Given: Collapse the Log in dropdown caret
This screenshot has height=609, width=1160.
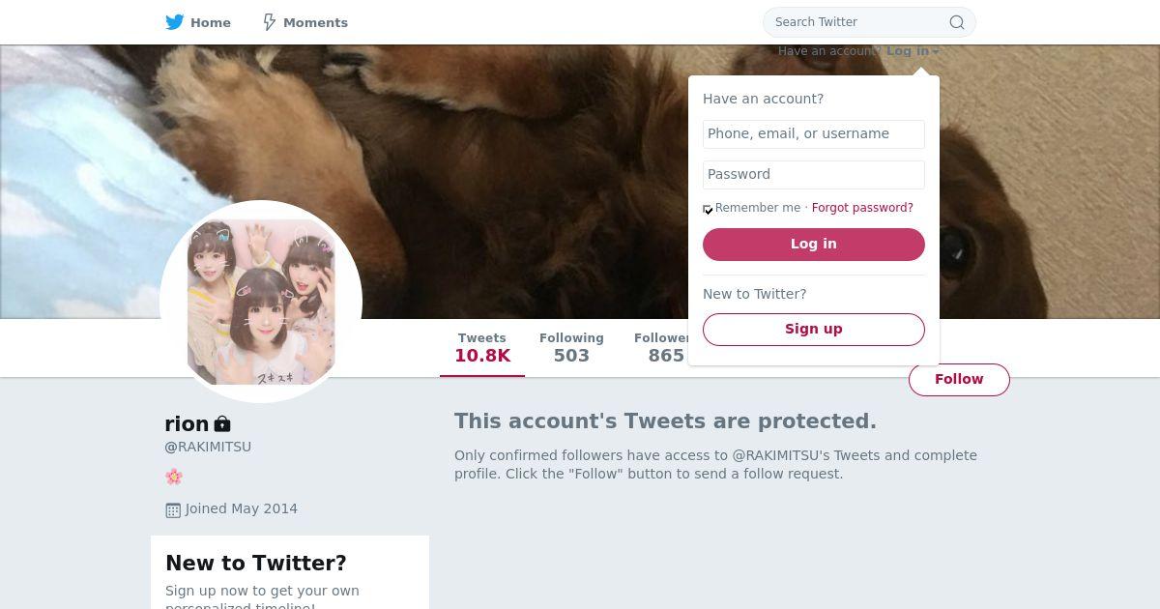Looking at the screenshot, I should (936, 52).
